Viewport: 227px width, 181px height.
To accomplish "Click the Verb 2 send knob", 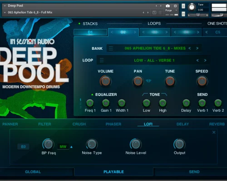I will coord(218,103).
